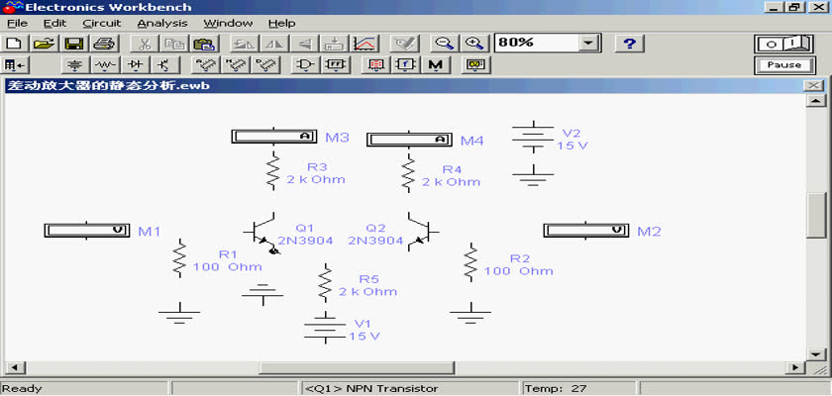Open the Analysis menu
Image resolution: width=832 pixels, height=396 pixels.
pos(162,24)
